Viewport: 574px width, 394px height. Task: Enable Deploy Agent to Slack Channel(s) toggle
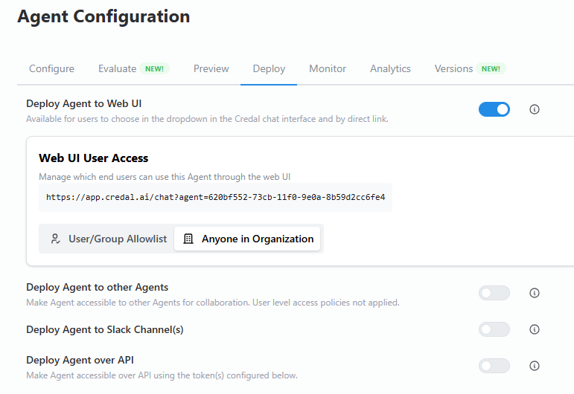point(494,329)
